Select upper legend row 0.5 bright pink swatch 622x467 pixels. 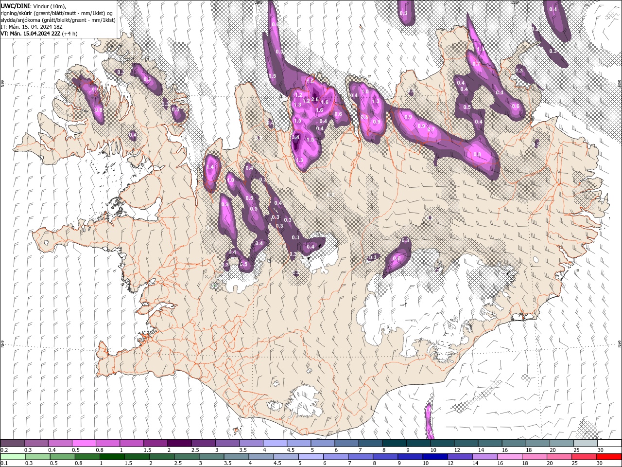click(x=84, y=443)
